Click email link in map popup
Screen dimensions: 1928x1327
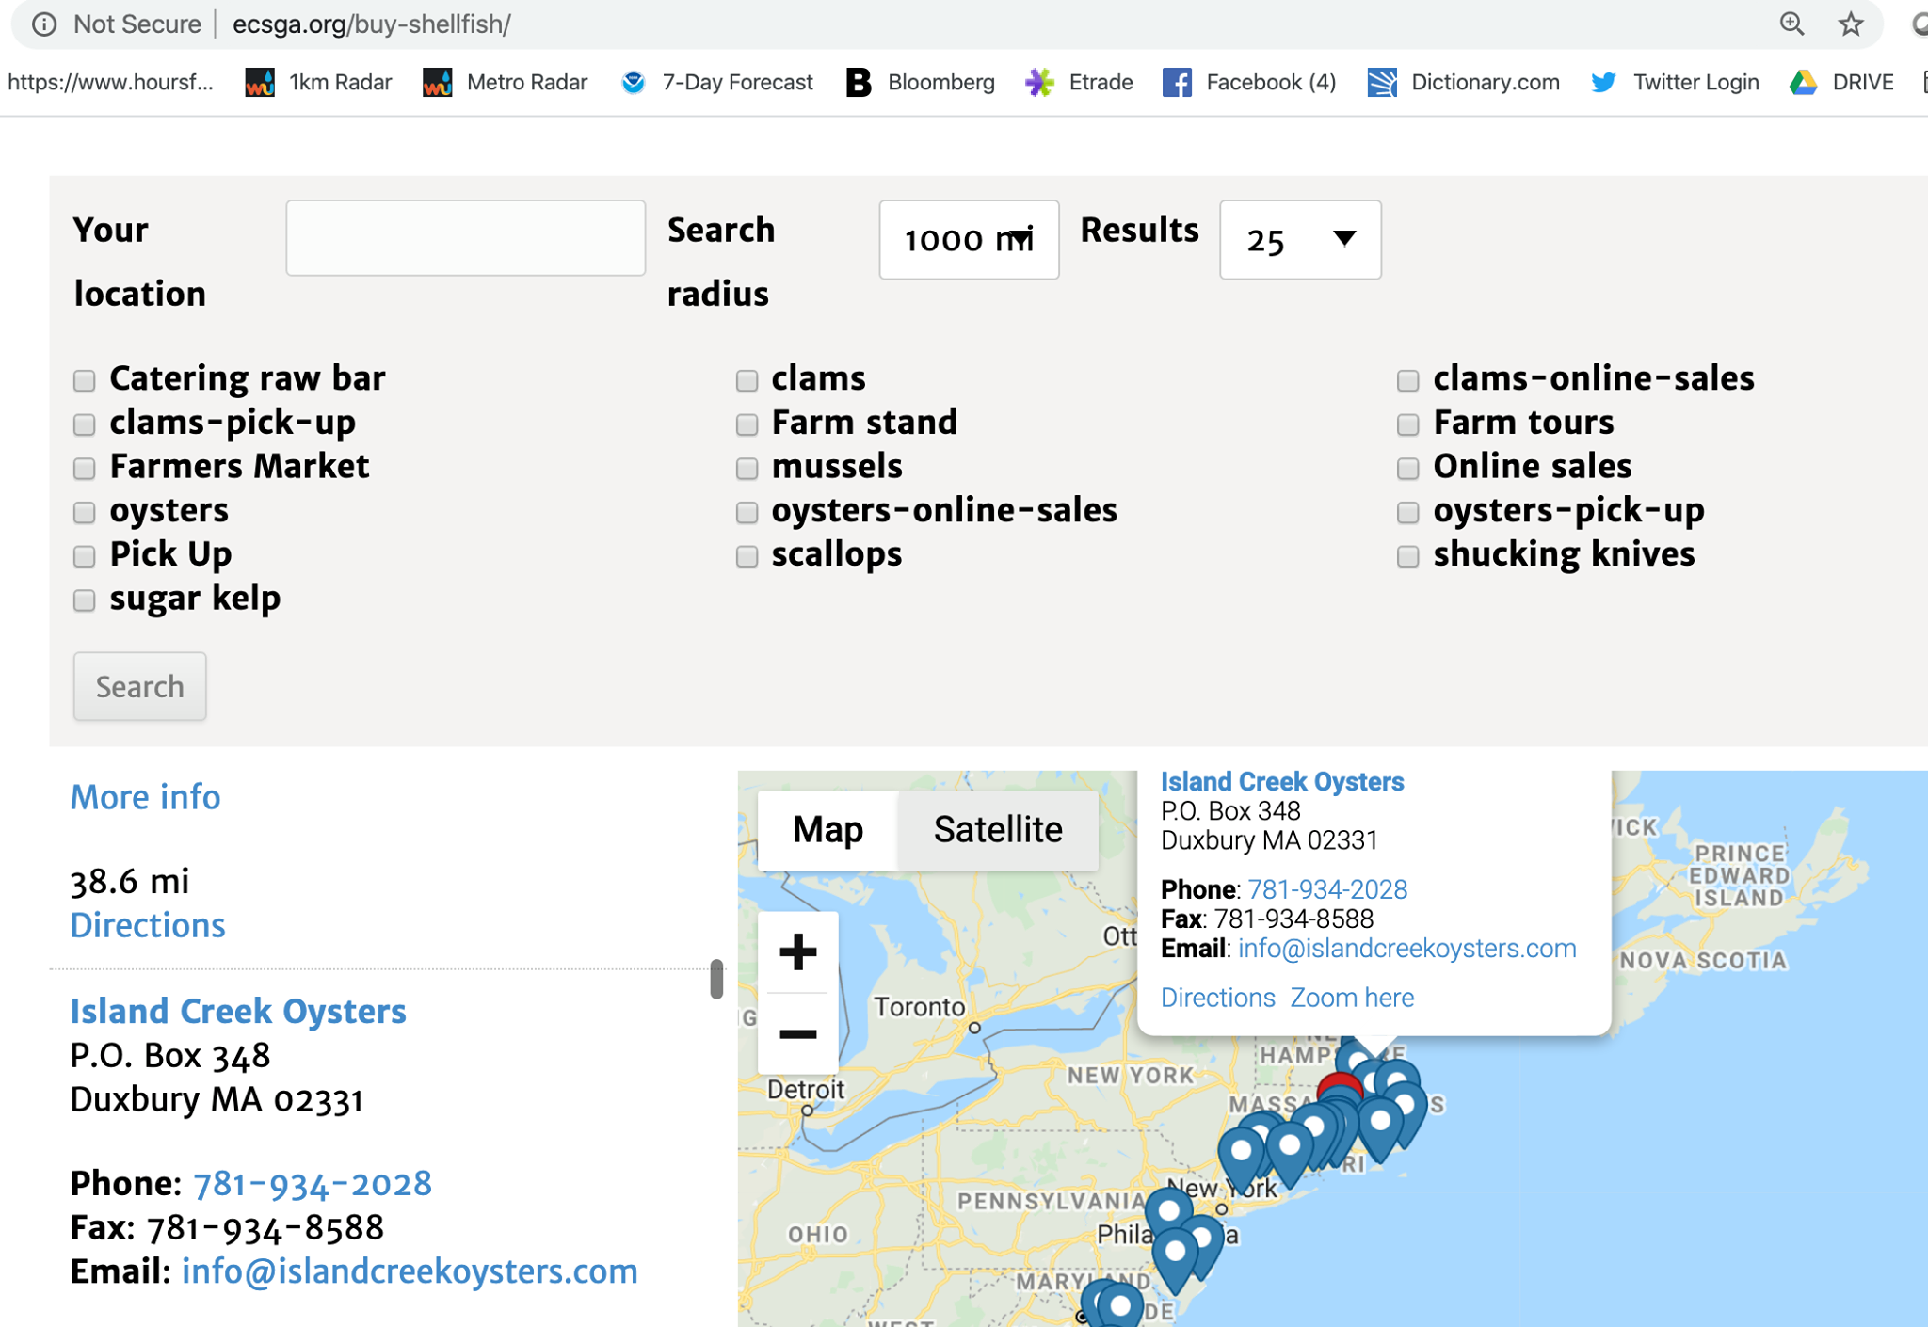pos(1406,948)
